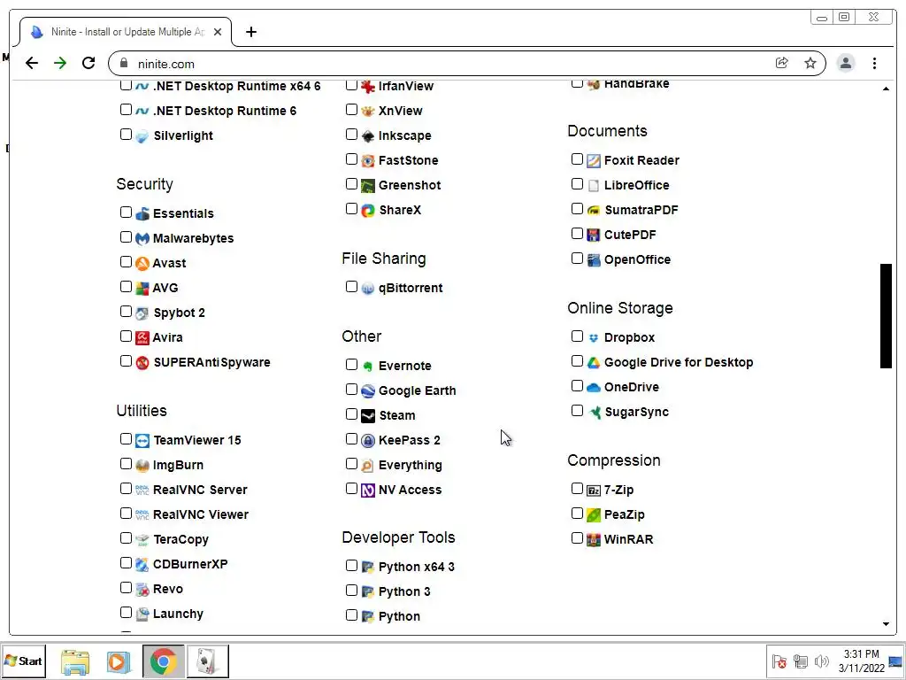Viewport: 906px width, 680px height.
Task: Click the Python 3 label
Action: coord(404,592)
